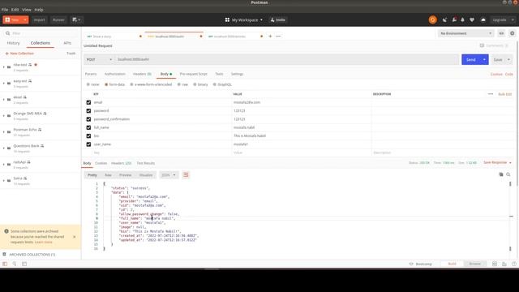Expand the Orange SMS MEA collection
The image size is (519, 292).
(x=4, y=116)
